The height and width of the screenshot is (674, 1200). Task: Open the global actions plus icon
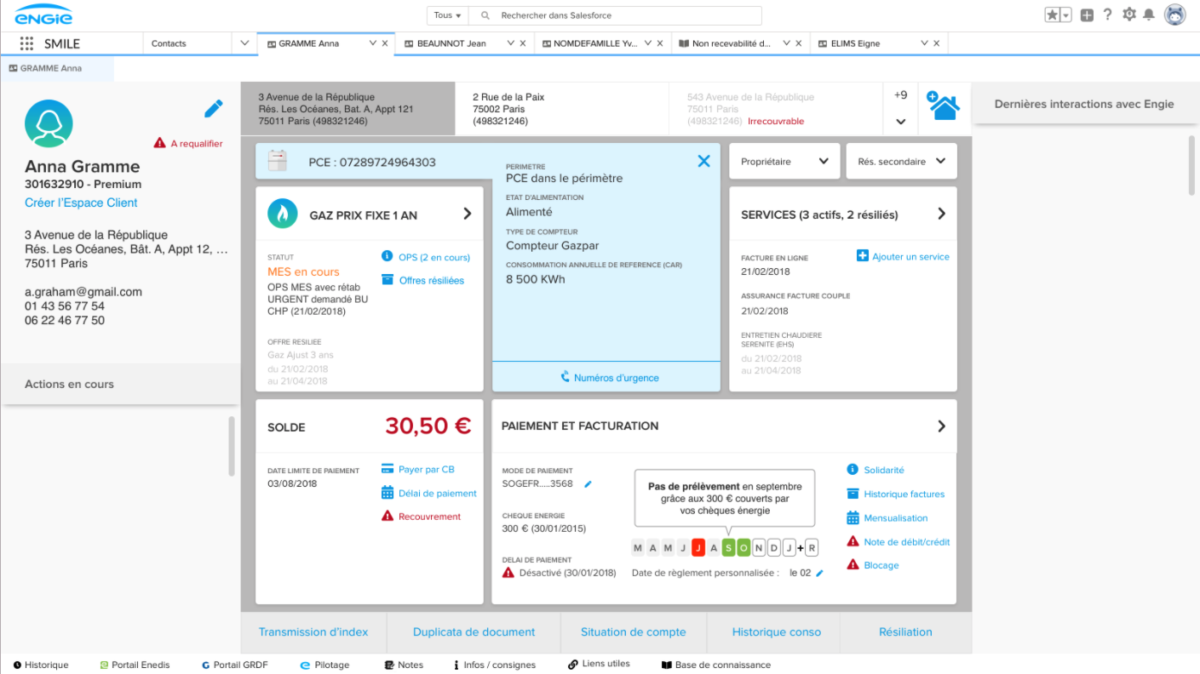1087,14
